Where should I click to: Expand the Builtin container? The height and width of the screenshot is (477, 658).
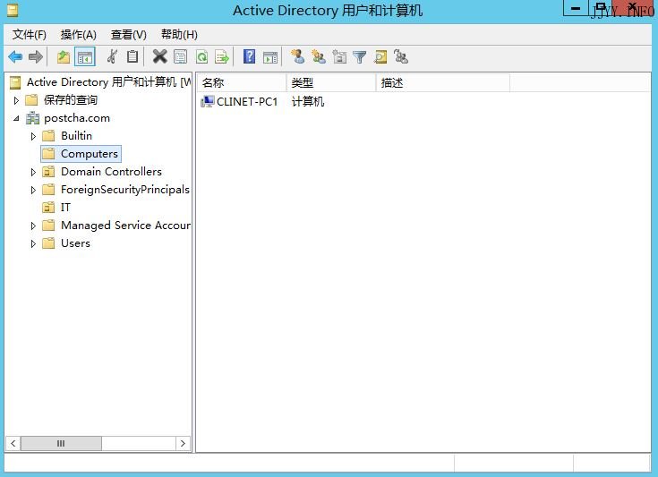tap(33, 136)
